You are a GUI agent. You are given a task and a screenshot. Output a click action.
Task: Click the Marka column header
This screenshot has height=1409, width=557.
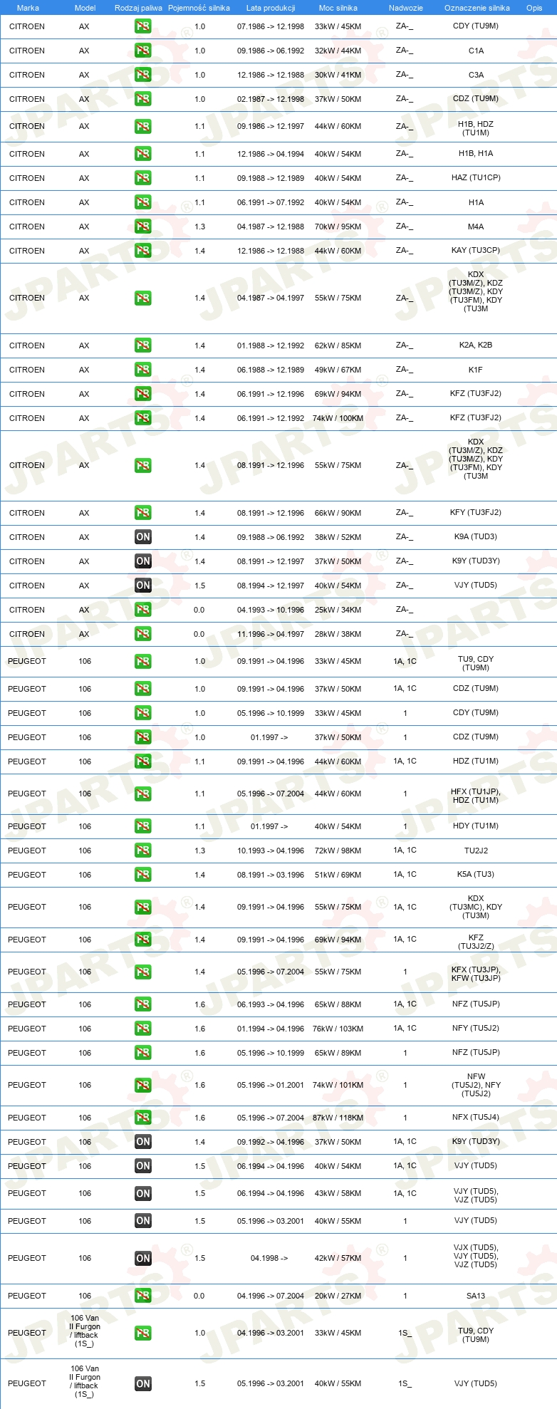(x=28, y=8)
